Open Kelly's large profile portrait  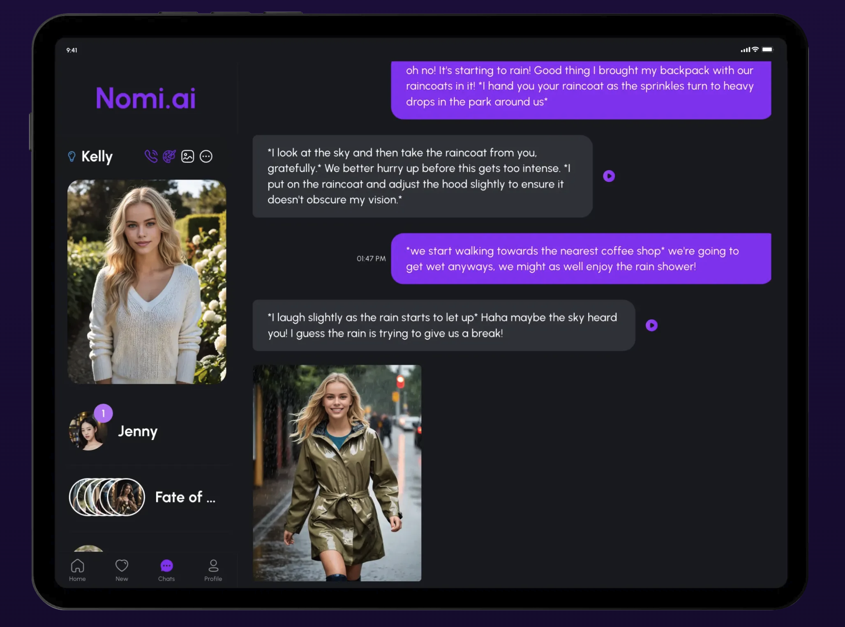[147, 282]
